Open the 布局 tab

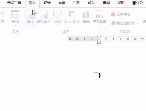62,3
